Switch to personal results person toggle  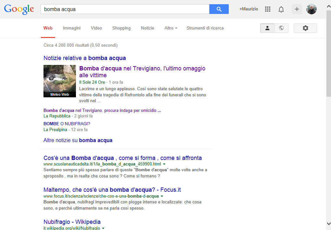click(267, 28)
